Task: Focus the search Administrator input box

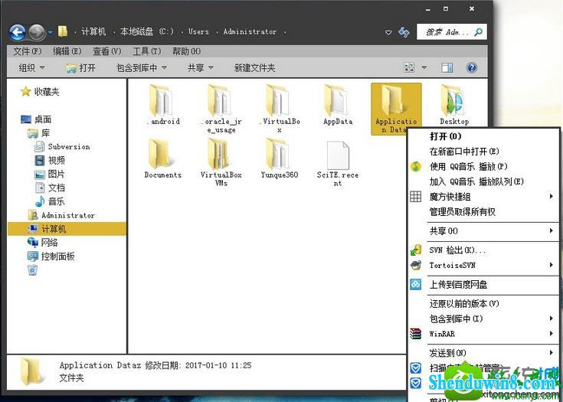Action: pos(452,32)
